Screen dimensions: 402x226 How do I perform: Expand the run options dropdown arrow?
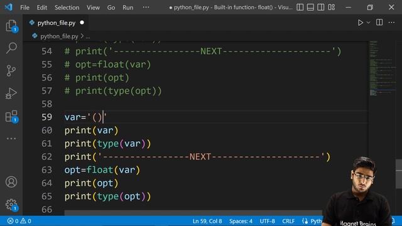point(369,23)
